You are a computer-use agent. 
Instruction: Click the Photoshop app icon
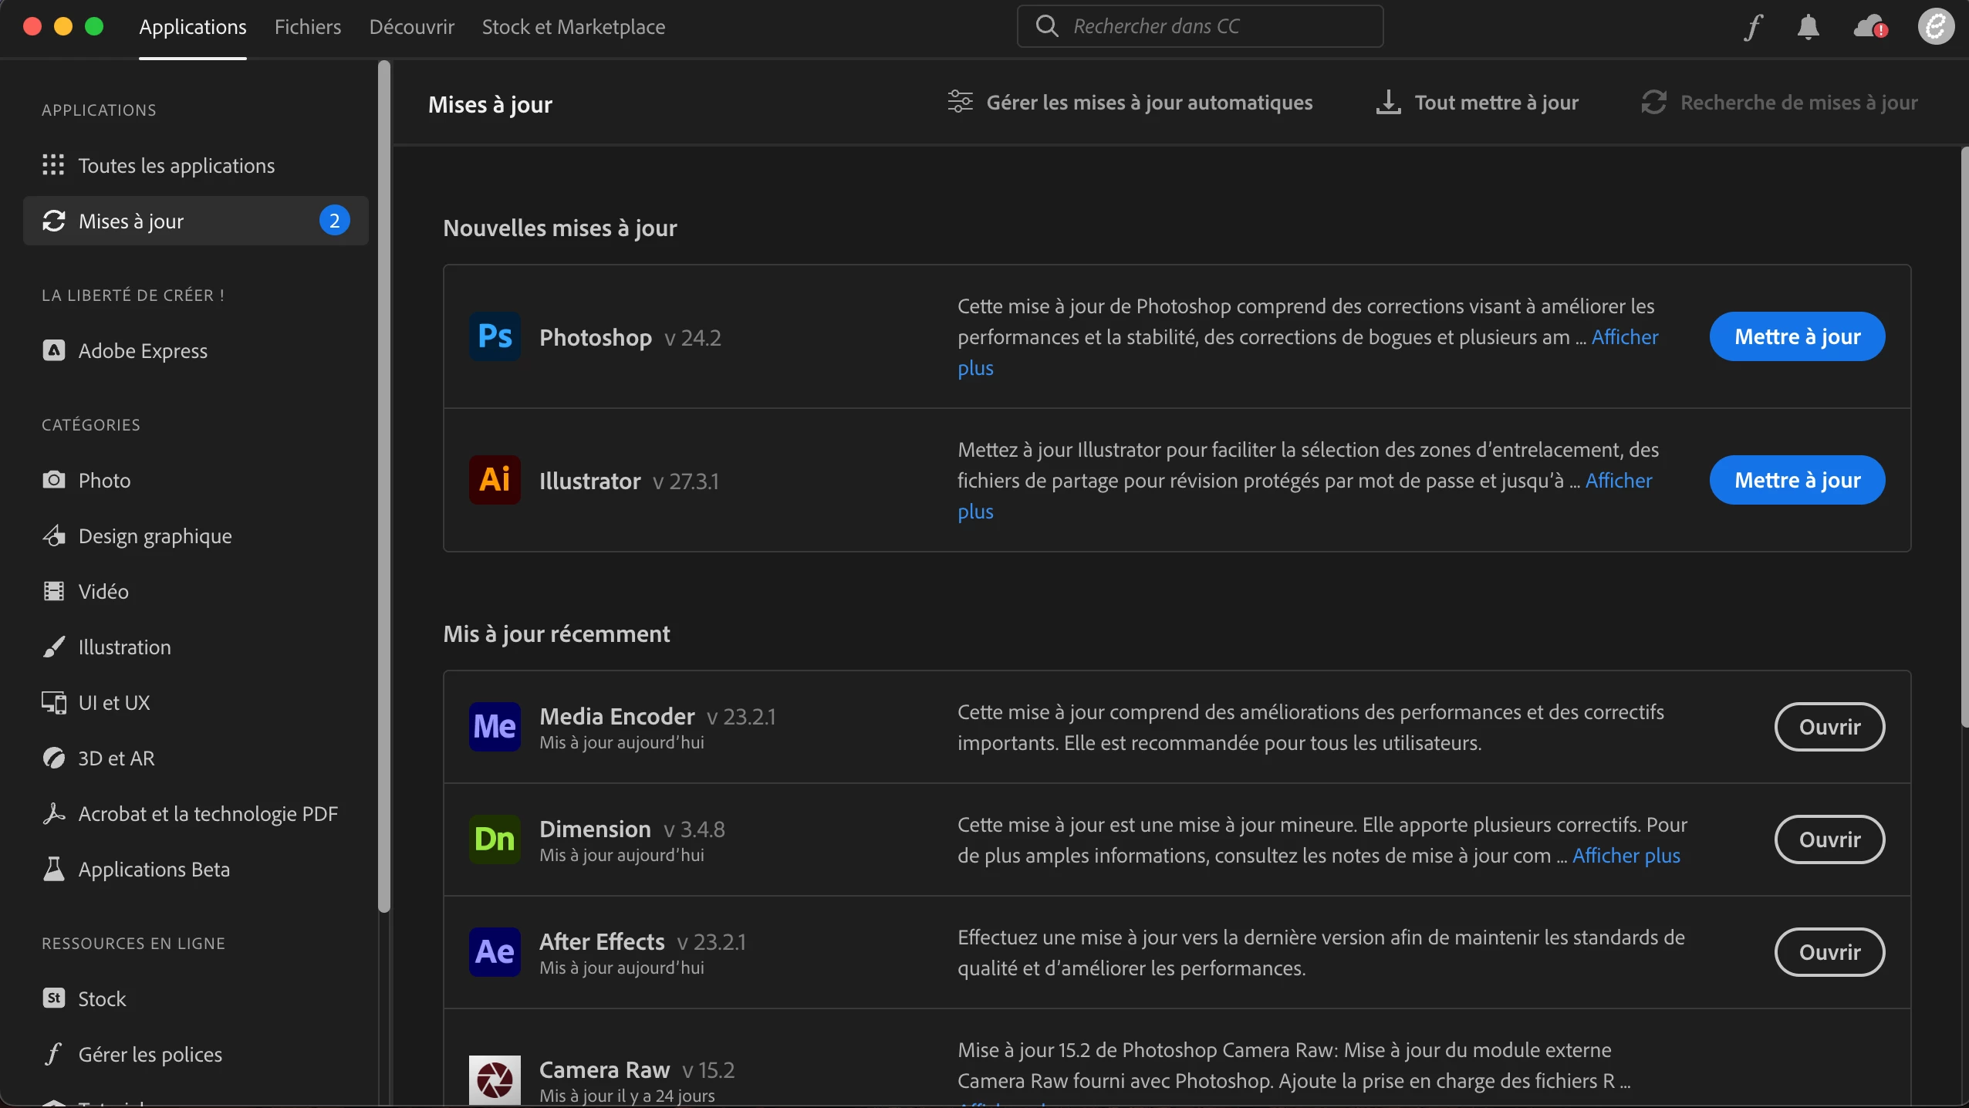pyautogui.click(x=495, y=337)
